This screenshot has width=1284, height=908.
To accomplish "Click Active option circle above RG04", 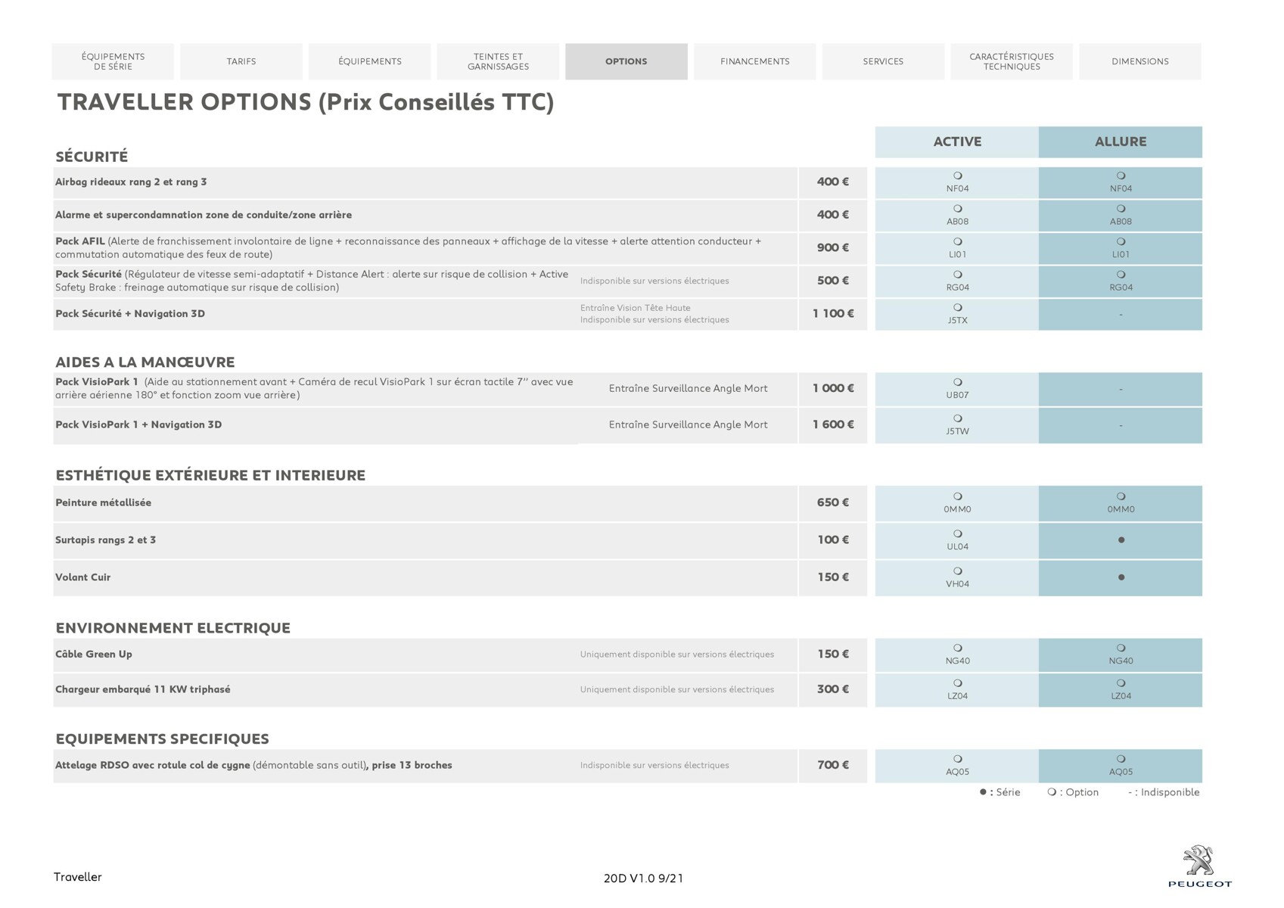I will (957, 275).
